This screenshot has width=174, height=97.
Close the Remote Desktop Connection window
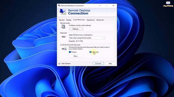[x=113, y=6]
